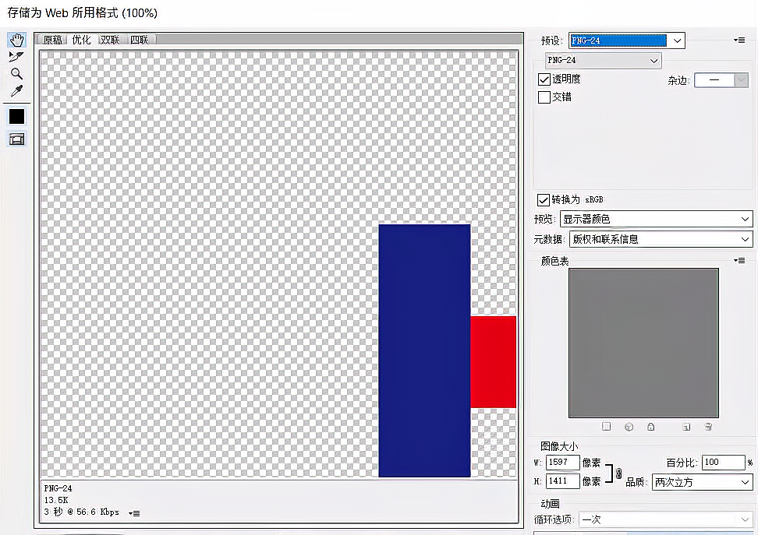
Task: Select the Eyedropper tool
Action: [16, 91]
